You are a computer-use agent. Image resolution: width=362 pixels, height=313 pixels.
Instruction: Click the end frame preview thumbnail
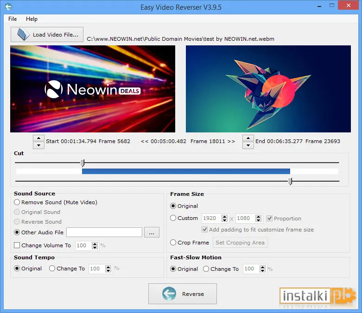[268, 89]
